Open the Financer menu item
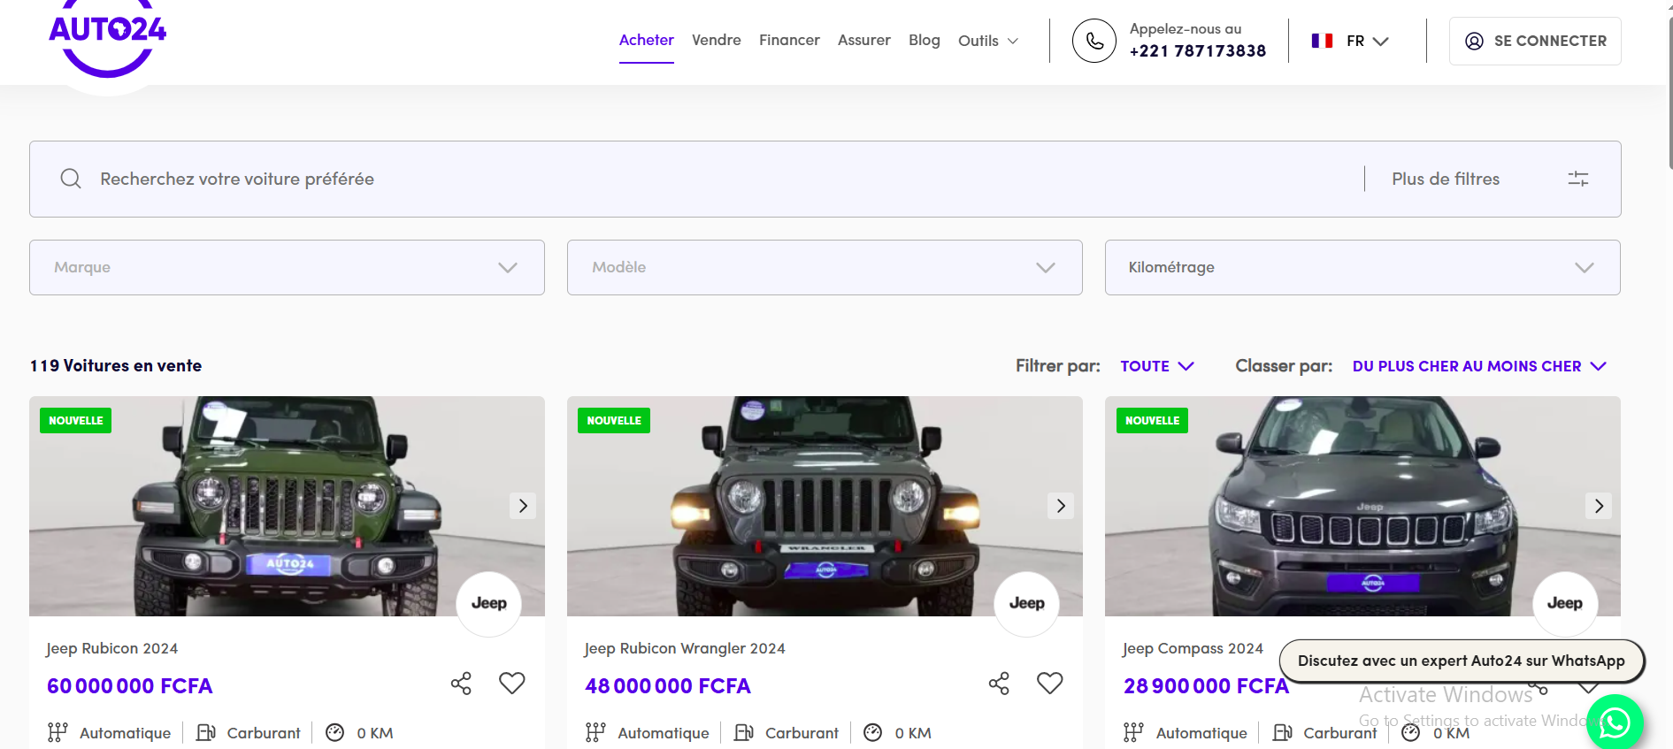 [x=789, y=41]
